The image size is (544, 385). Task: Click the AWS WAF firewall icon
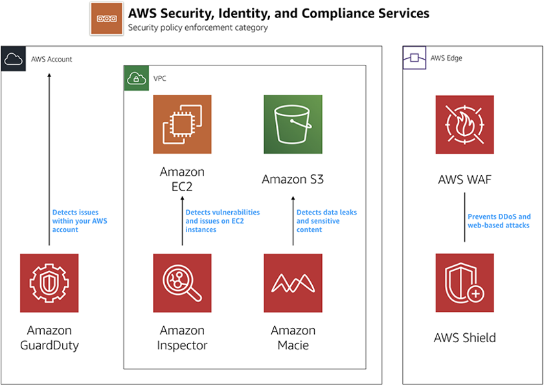pos(464,124)
